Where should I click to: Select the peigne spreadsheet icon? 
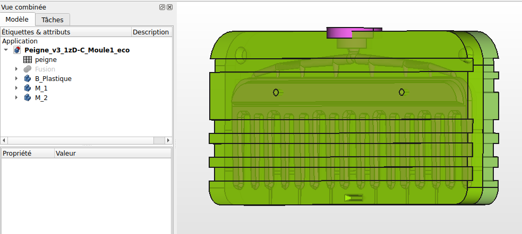click(28, 60)
